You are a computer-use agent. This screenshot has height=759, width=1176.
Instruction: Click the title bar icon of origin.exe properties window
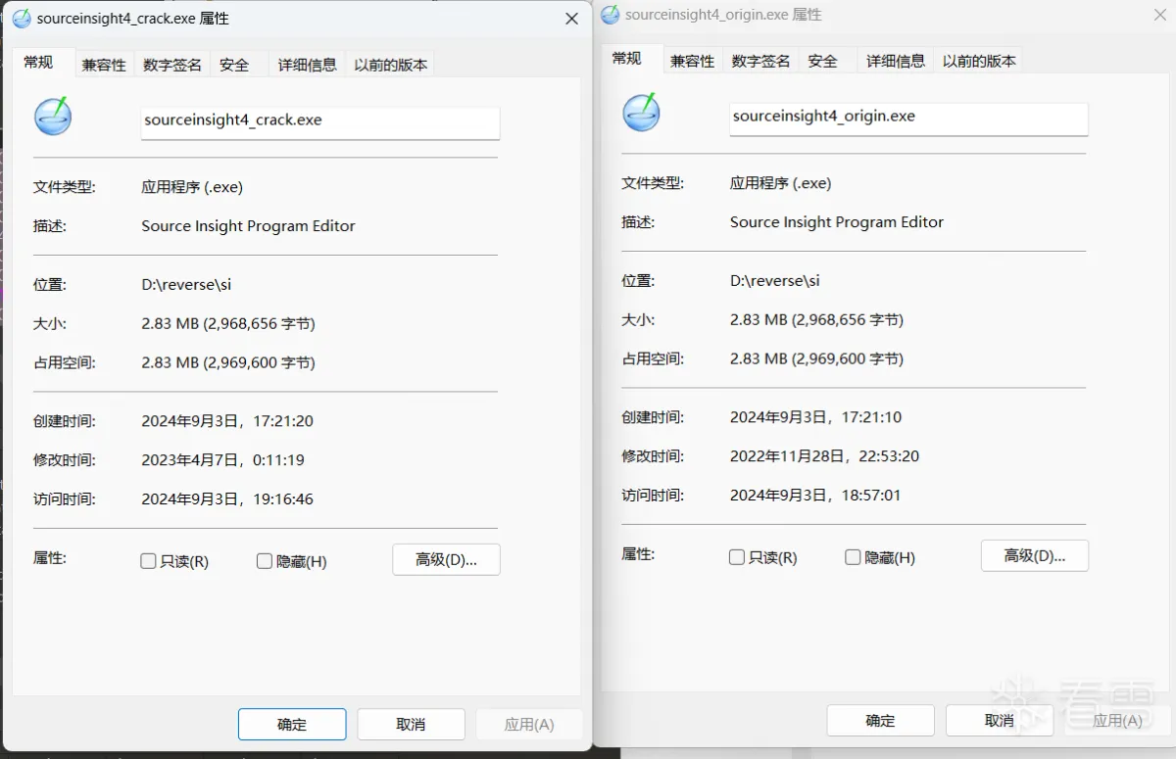point(610,15)
